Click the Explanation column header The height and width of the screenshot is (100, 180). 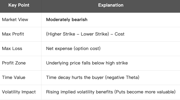(111, 5)
